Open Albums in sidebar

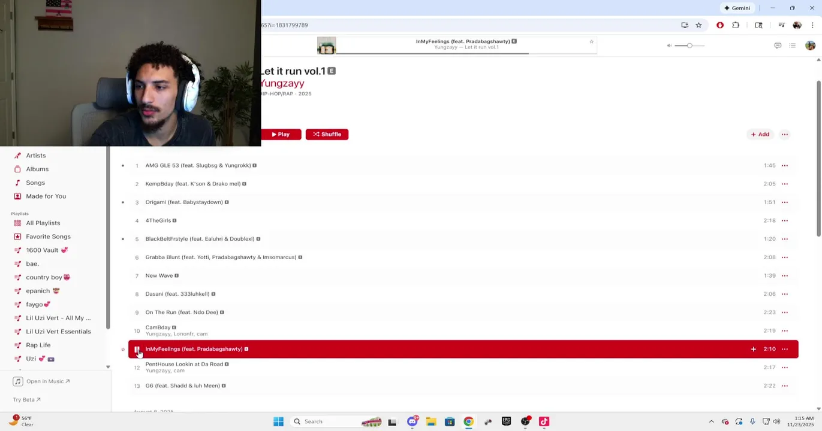[37, 169]
